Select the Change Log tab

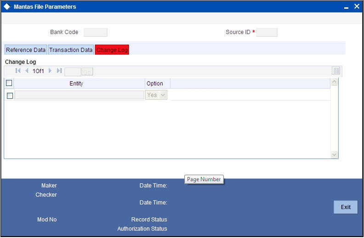click(112, 50)
